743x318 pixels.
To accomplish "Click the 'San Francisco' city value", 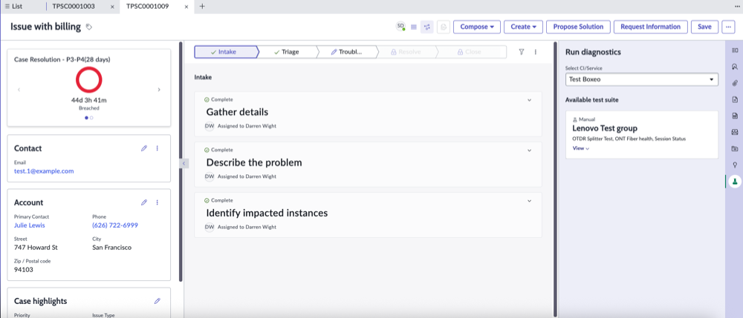I will (112, 247).
